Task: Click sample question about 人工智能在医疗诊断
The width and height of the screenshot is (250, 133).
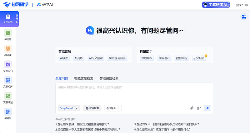Action: (x=87, y=129)
